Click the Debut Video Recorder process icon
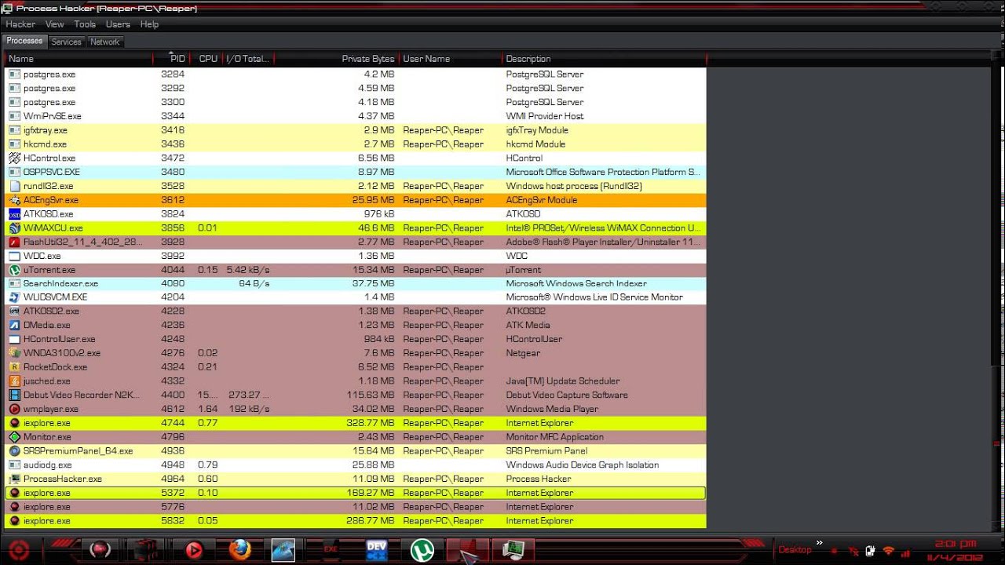Image resolution: width=1005 pixels, height=565 pixels. coord(14,395)
